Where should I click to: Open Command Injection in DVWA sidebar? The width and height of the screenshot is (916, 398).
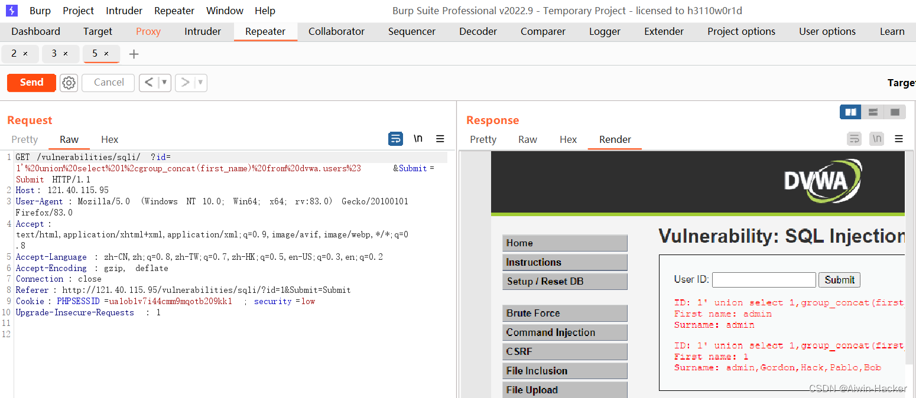(x=565, y=332)
